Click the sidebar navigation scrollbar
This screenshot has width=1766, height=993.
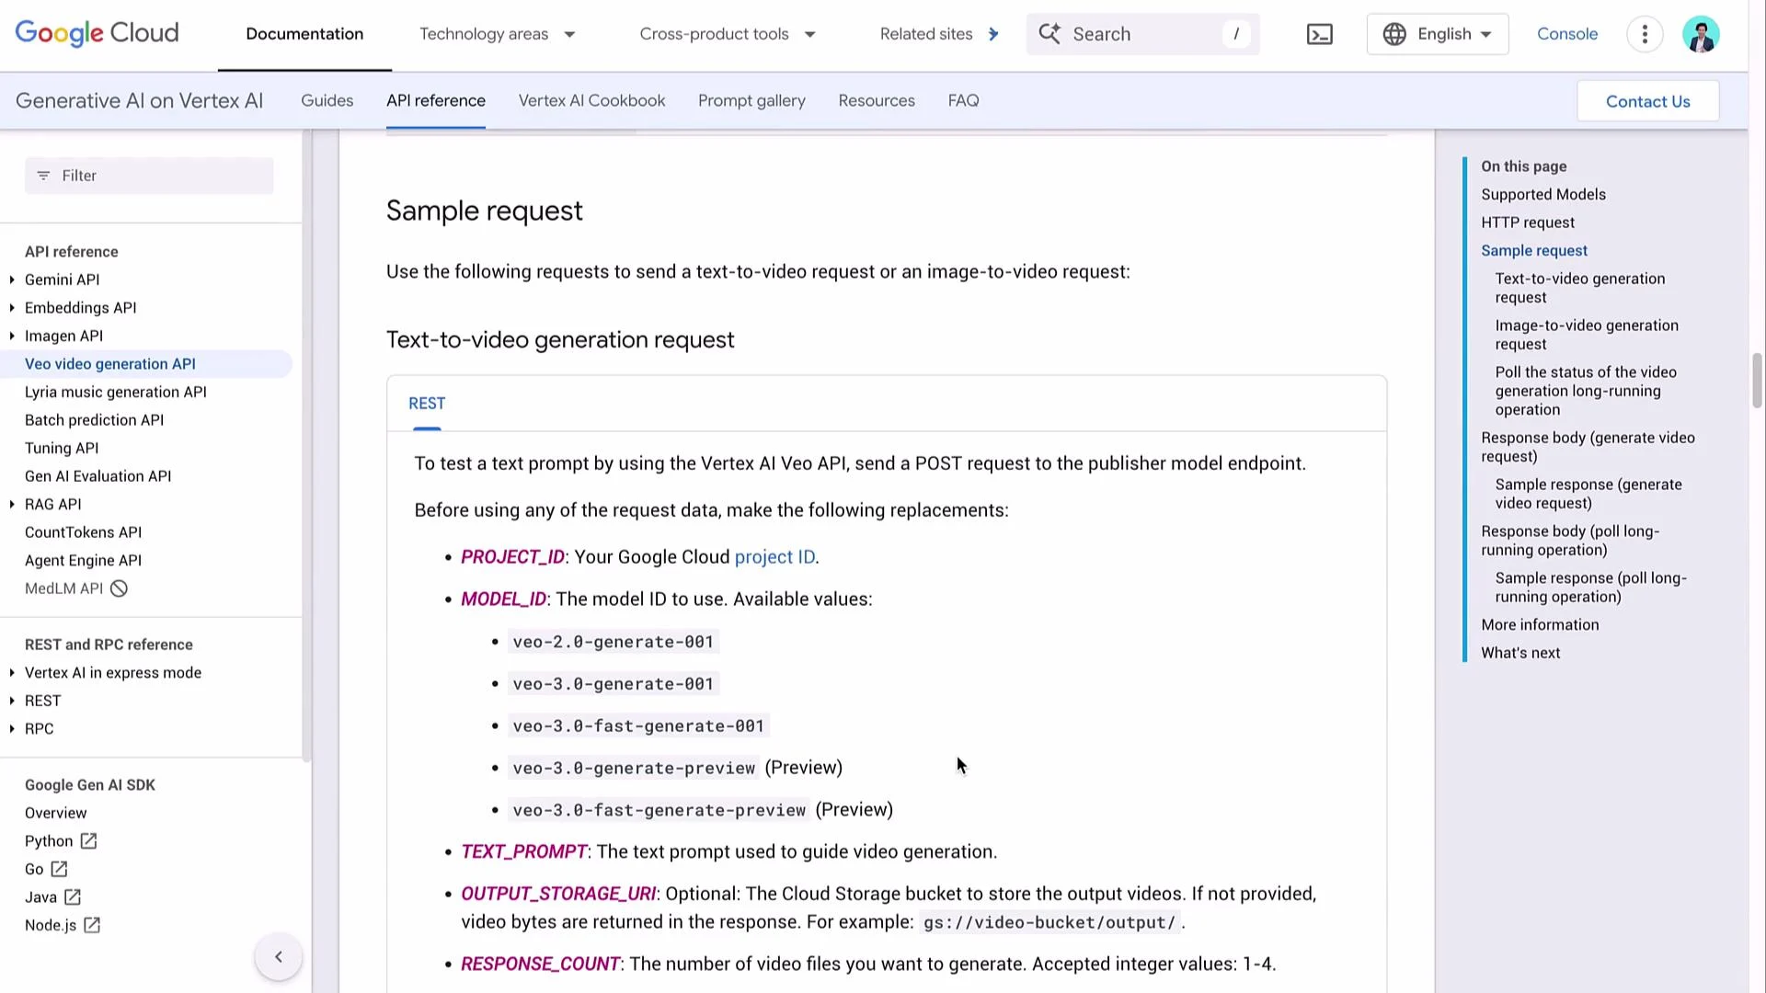coord(307,446)
